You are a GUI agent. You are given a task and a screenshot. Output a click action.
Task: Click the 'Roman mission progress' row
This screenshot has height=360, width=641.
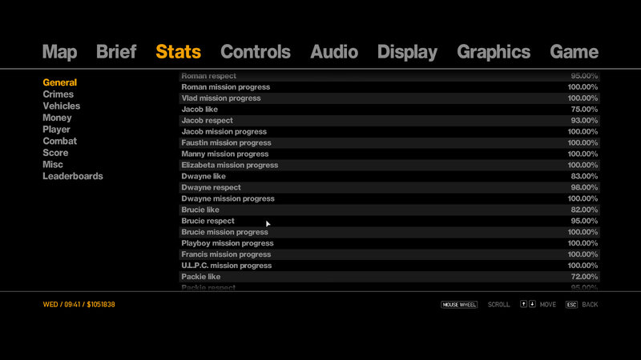point(389,87)
